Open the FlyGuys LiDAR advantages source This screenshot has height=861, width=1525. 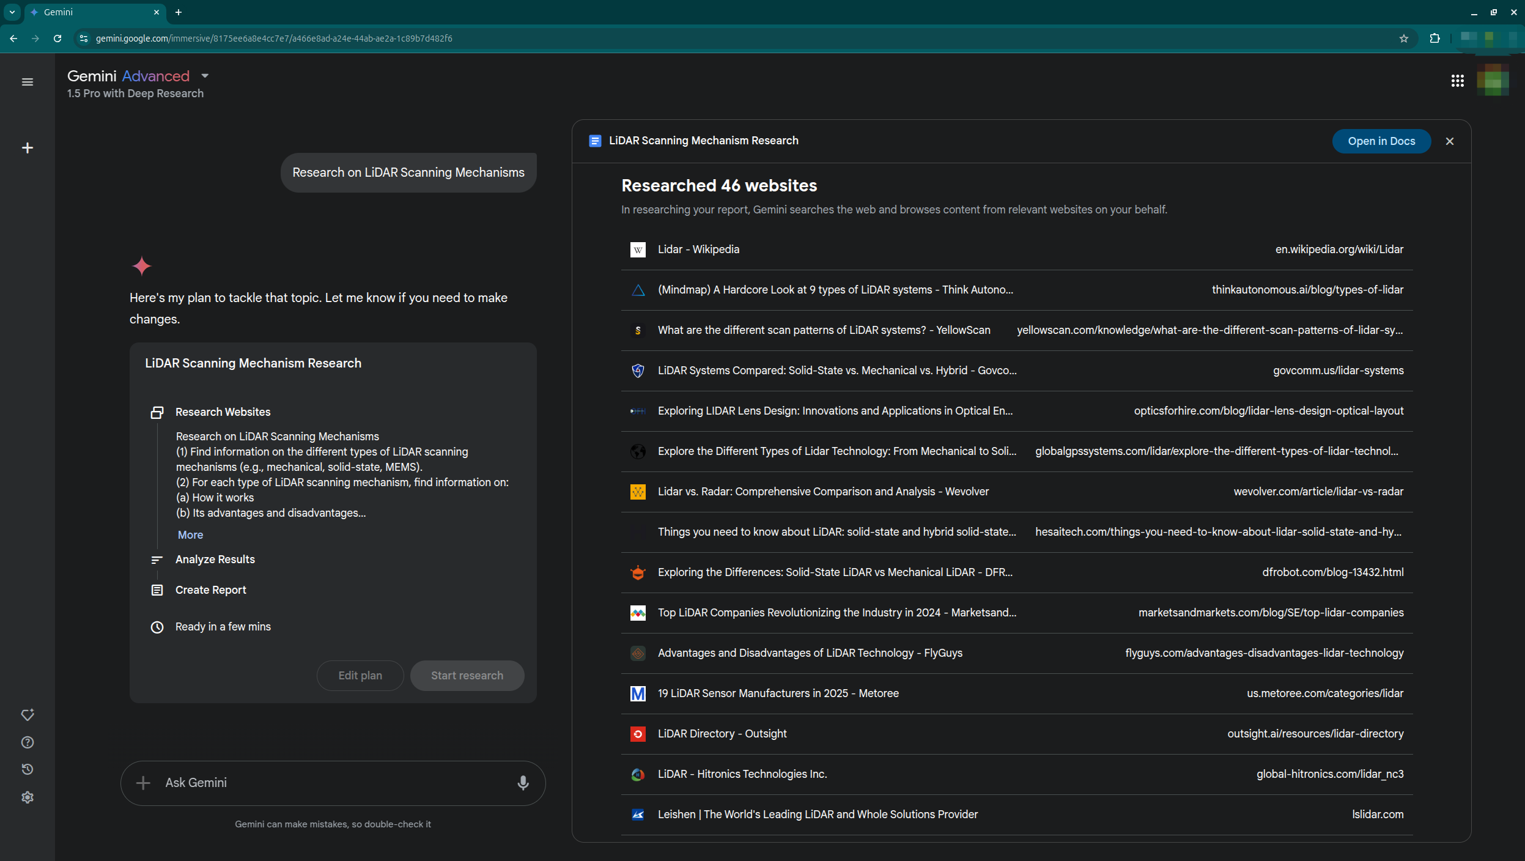pyautogui.click(x=810, y=653)
